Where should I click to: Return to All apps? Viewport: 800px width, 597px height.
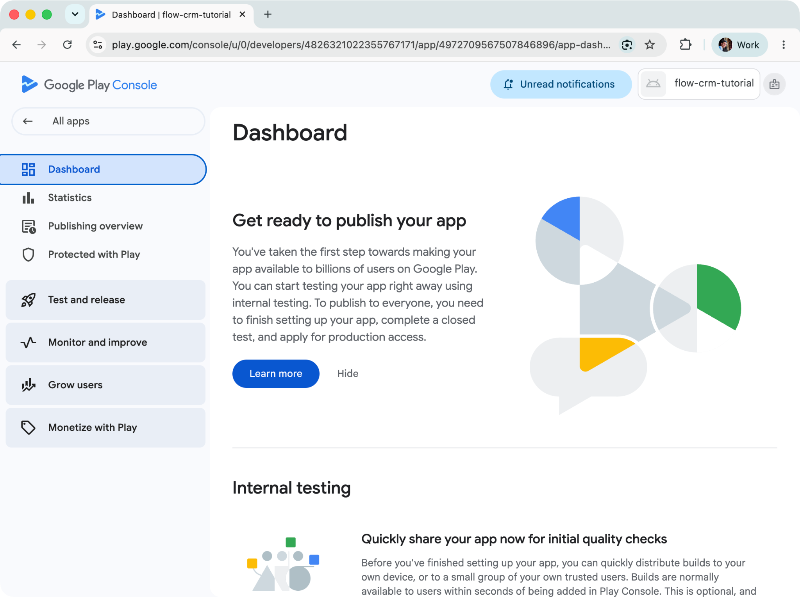[108, 121]
